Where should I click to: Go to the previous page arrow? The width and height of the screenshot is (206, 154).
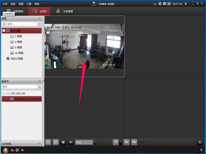coord(126,142)
